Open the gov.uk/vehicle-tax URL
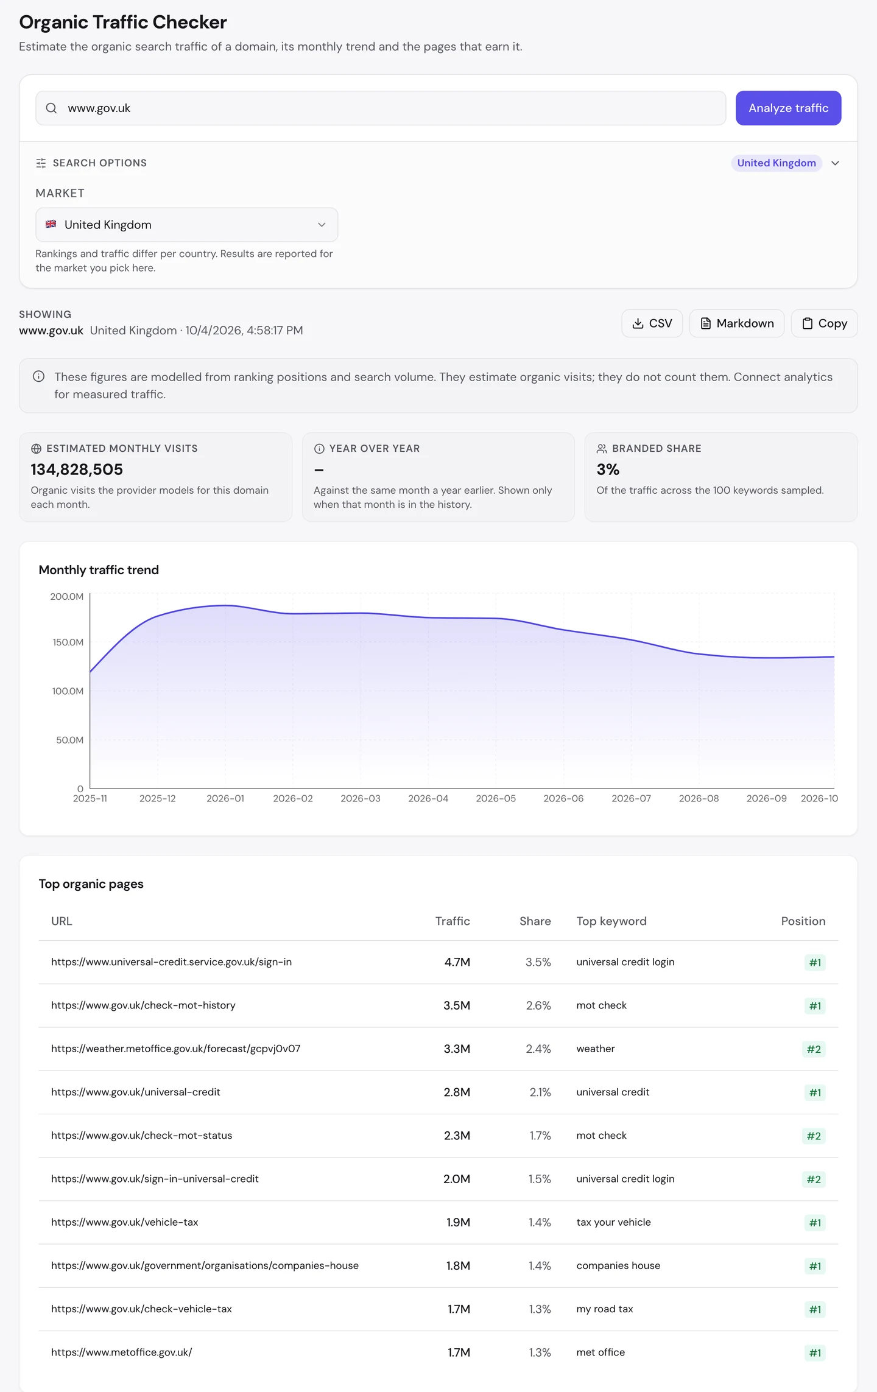Image resolution: width=877 pixels, height=1392 pixels. 124,1222
